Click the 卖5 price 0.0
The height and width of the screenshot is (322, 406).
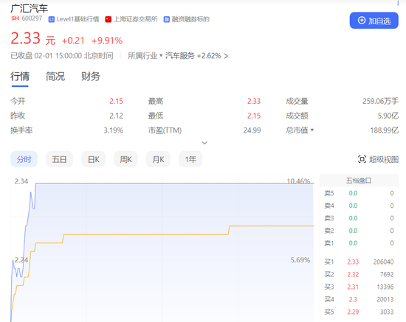click(x=353, y=193)
